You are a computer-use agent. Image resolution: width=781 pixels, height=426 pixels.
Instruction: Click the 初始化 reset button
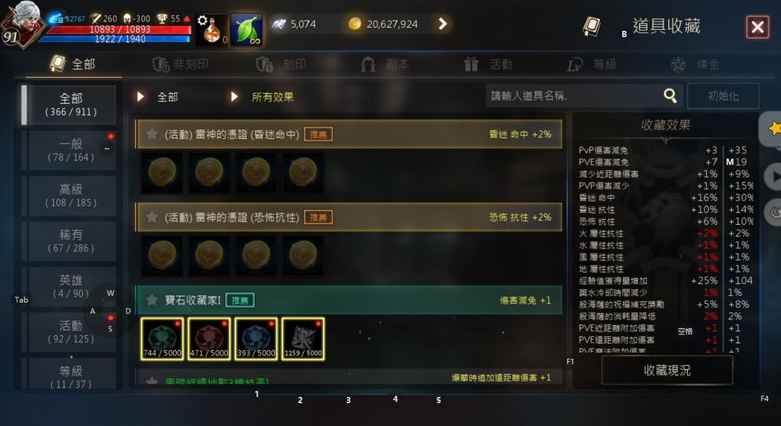pos(723,95)
